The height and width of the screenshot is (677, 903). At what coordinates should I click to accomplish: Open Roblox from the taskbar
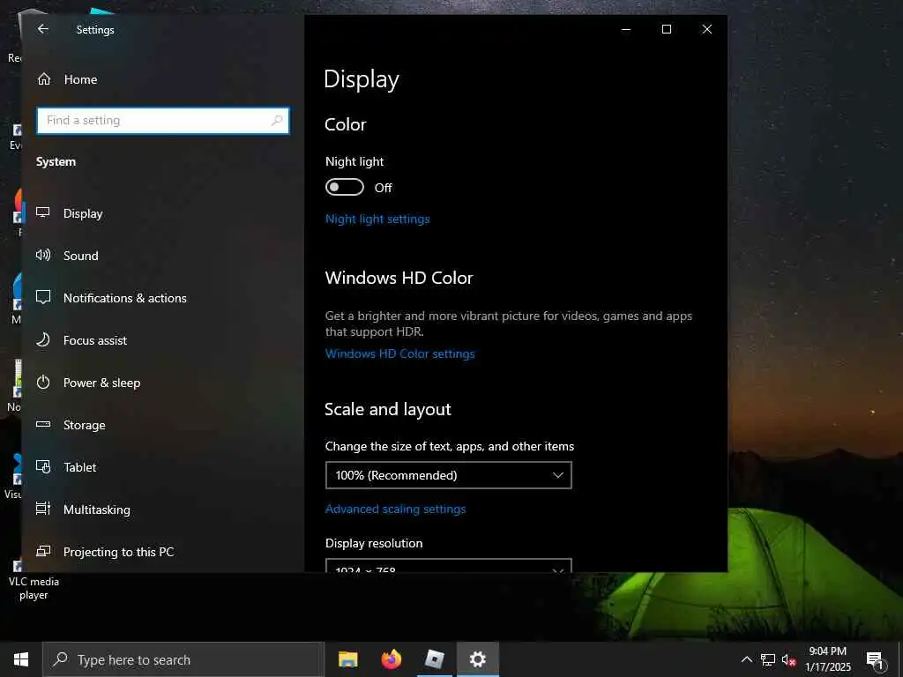(x=434, y=659)
